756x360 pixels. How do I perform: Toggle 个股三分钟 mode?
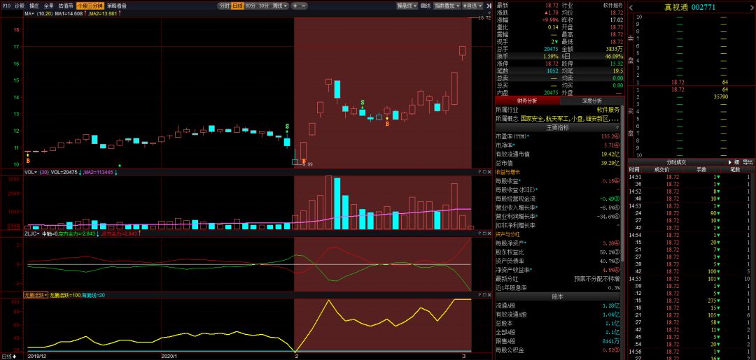click(x=90, y=6)
